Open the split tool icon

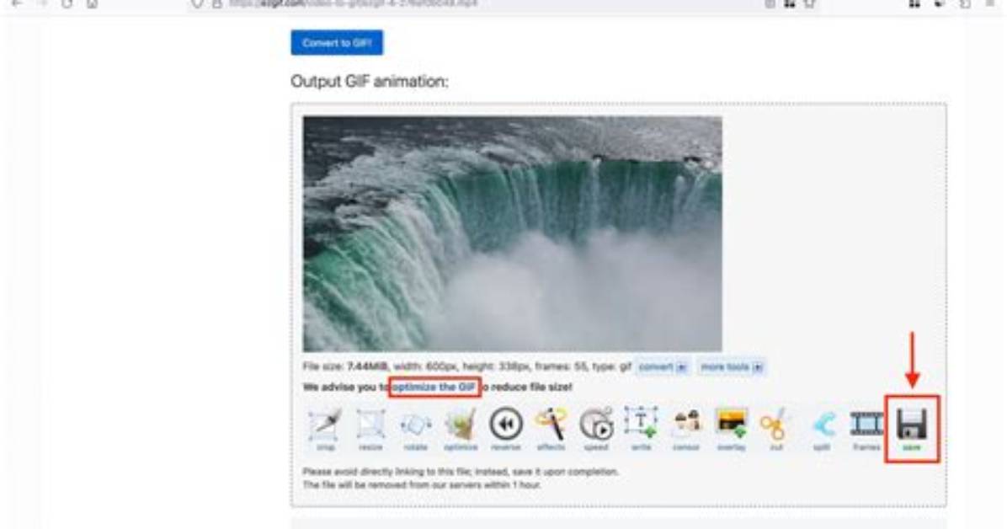(822, 430)
